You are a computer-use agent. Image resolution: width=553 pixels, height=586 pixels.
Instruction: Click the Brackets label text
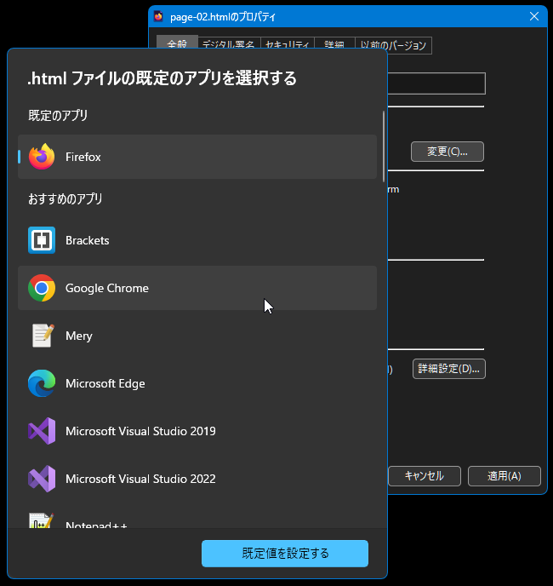pos(88,240)
